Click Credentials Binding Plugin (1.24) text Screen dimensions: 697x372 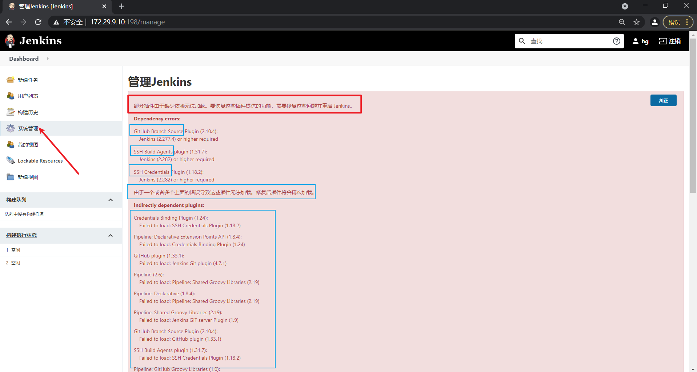coord(171,218)
